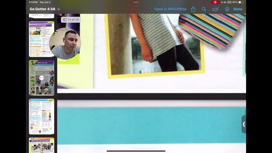Tap the home indicator bar
The image size is (272, 153).
(x=136, y=151)
